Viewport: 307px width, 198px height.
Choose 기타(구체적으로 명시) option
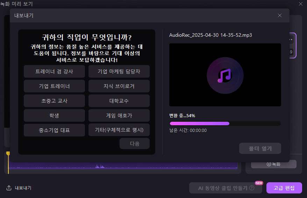(119, 130)
